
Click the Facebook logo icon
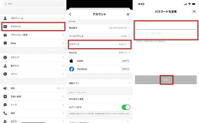point(72,69)
